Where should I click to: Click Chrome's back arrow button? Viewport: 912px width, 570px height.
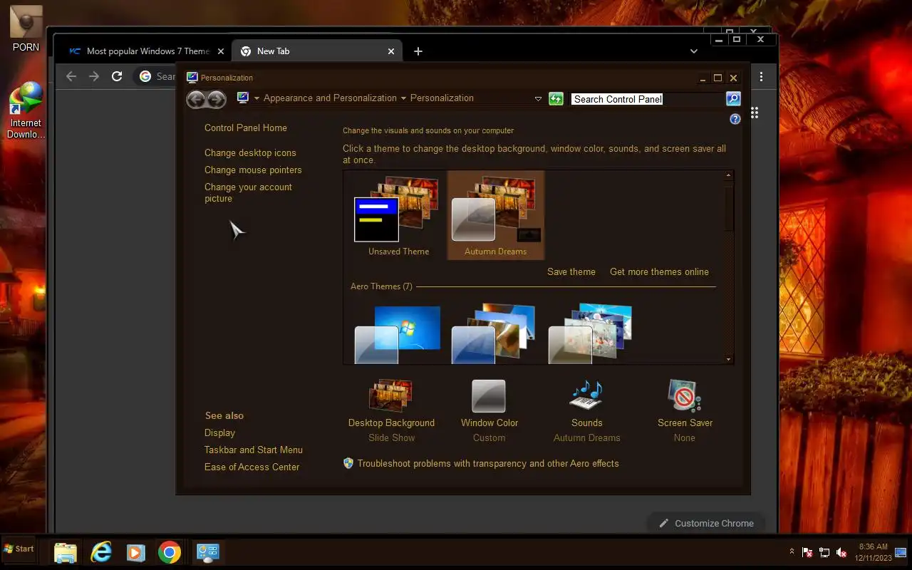71,76
